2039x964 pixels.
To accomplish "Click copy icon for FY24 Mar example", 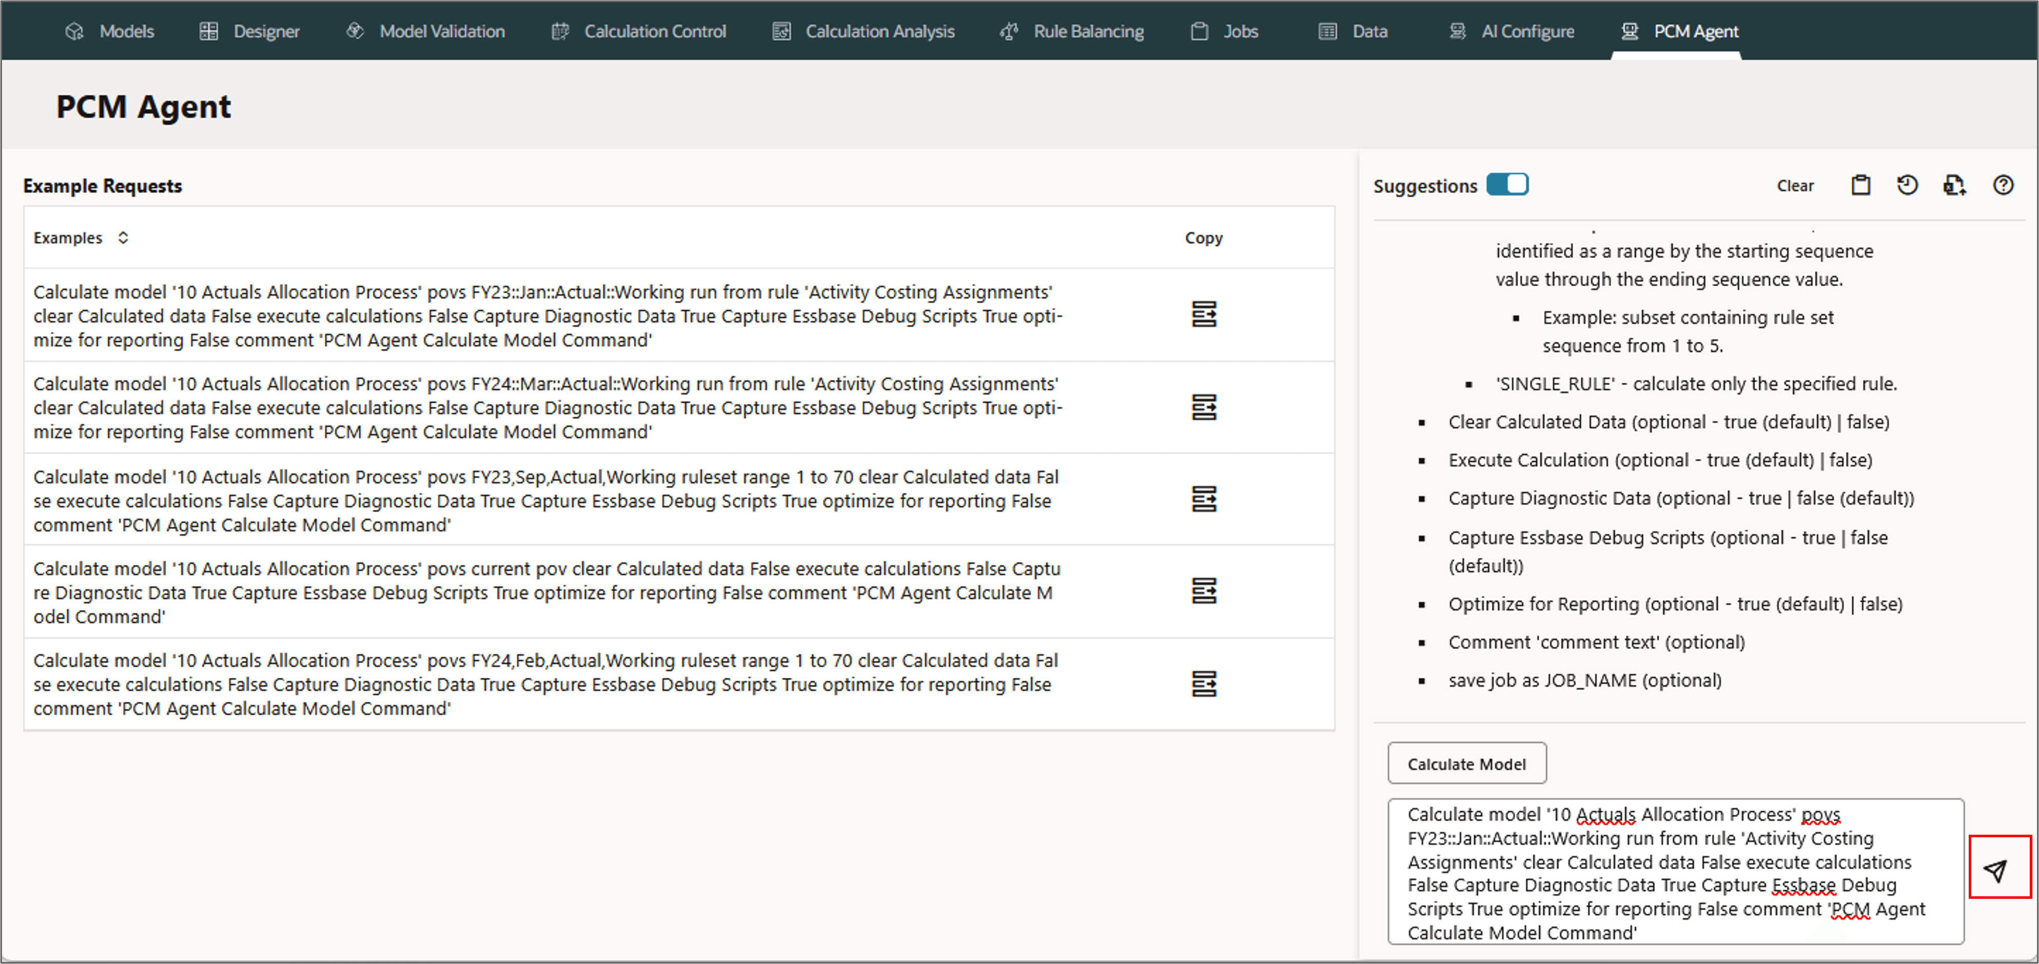I will (1203, 407).
